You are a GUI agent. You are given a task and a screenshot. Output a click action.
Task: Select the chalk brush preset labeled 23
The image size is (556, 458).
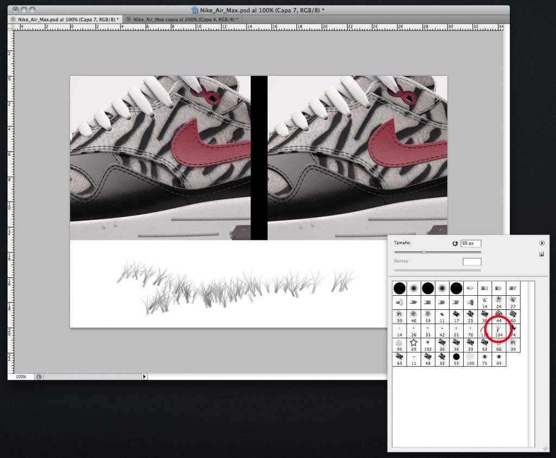coord(470,316)
